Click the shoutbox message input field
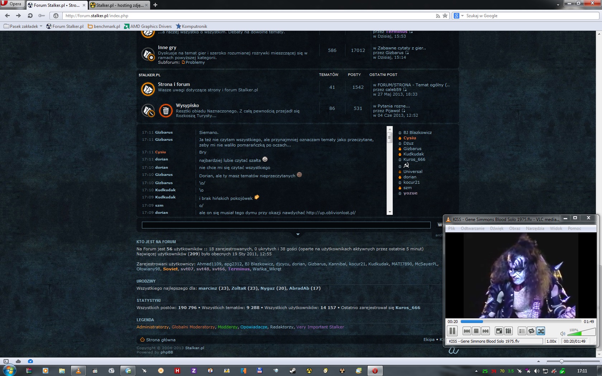602x376 pixels. pos(286,225)
